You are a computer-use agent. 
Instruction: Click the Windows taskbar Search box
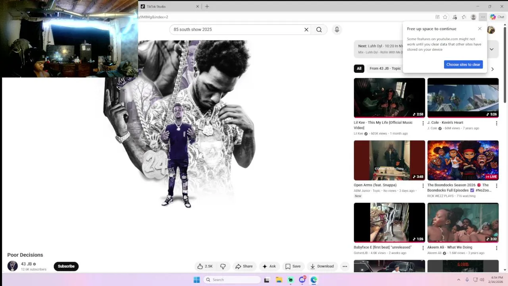[x=233, y=280]
